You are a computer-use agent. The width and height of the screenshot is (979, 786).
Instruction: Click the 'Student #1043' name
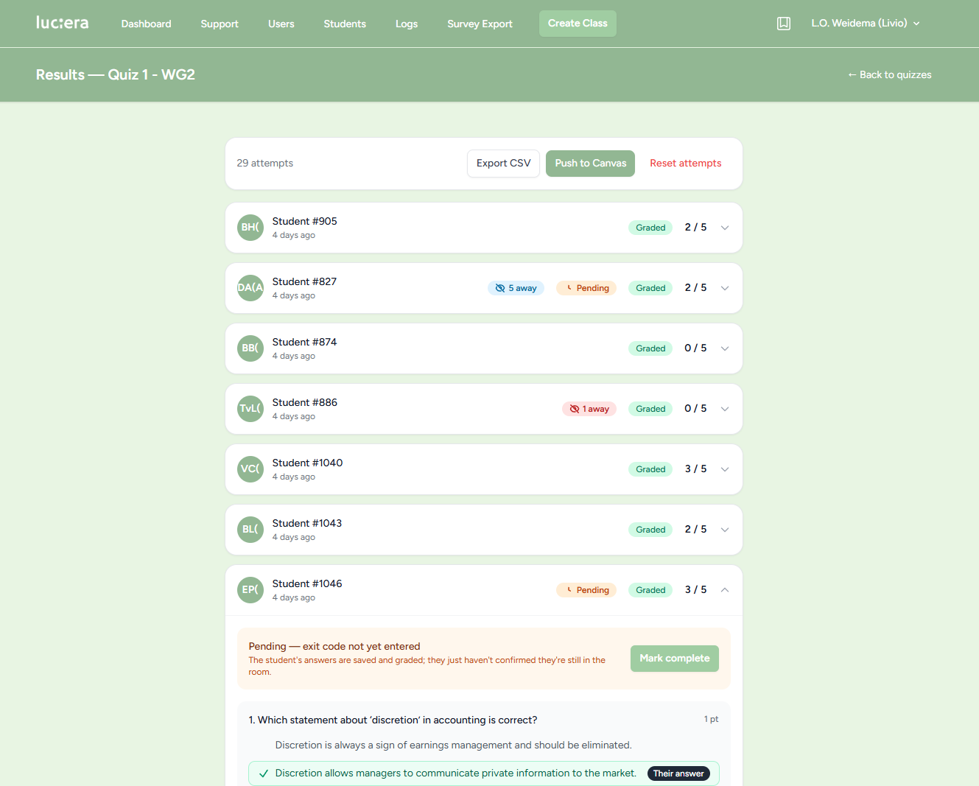pyautogui.click(x=307, y=523)
